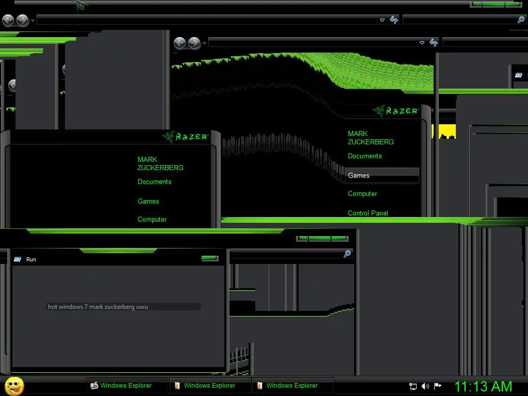Click the address bar of the second Explorer window
This screenshot has height=396, width=528.
coord(313,42)
